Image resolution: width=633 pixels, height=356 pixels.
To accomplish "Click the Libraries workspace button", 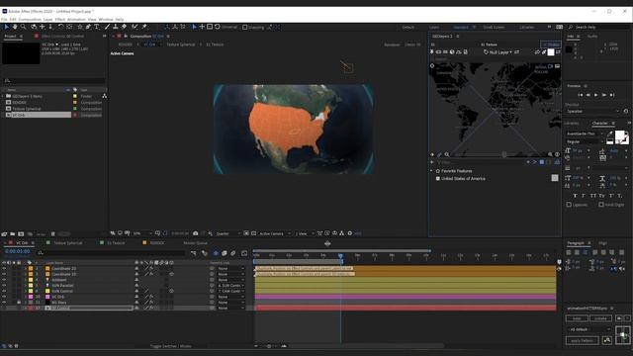I will point(526,27).
